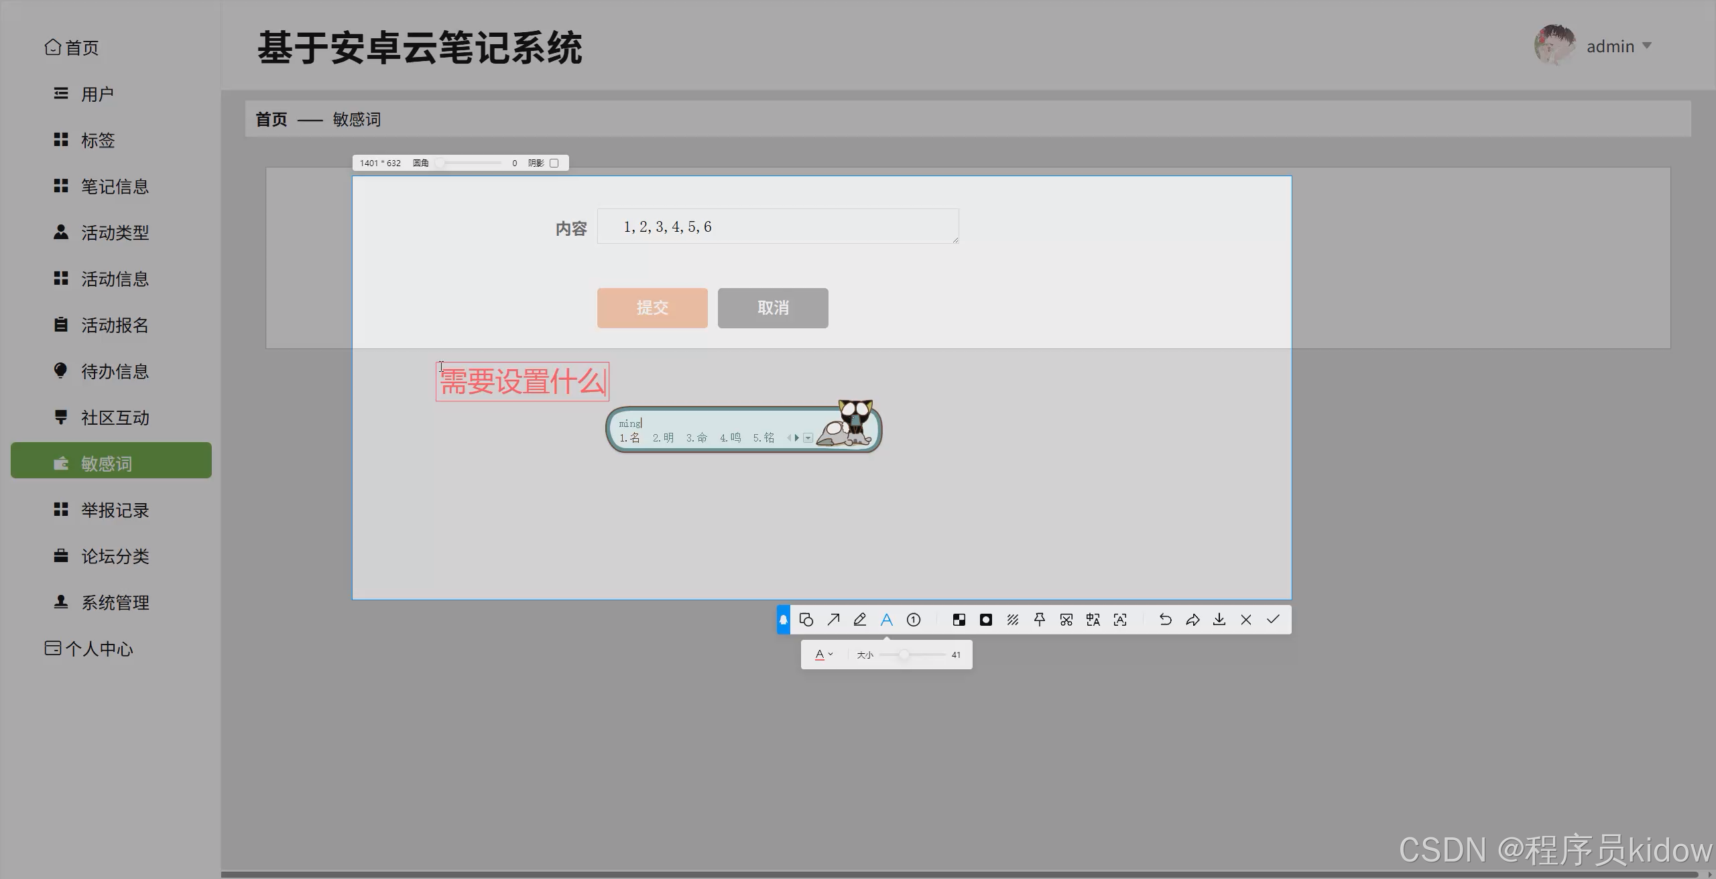Open the text color dropdown
Image resolution: width=1716 pixels, height=879 pixels.
(x=824, y=655)
